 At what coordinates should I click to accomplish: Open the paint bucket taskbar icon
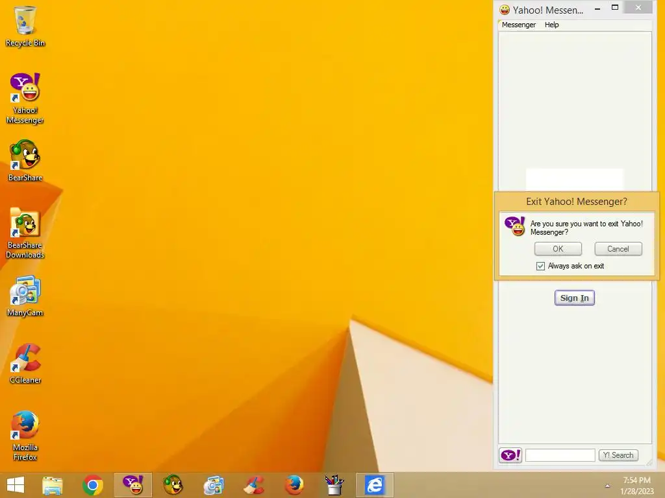334,485
